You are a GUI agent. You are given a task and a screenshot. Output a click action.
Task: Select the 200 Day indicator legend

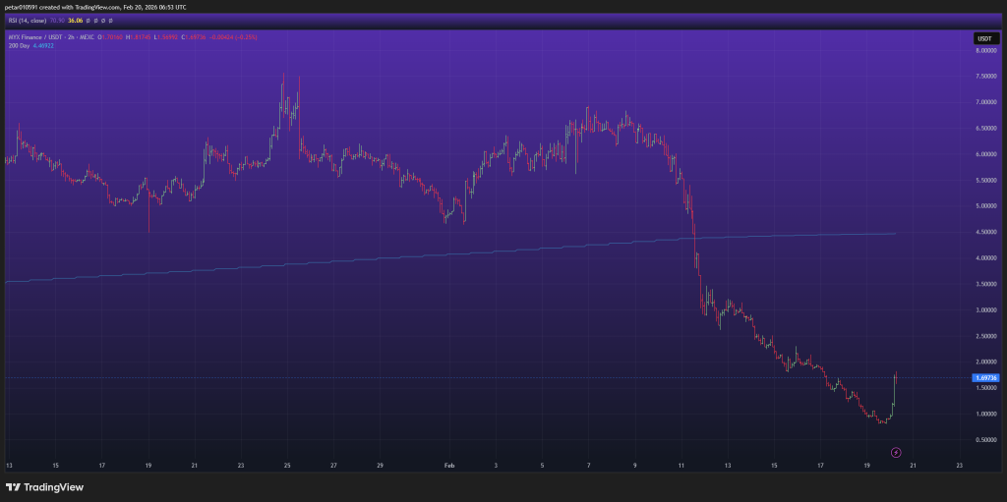[18, 44]
